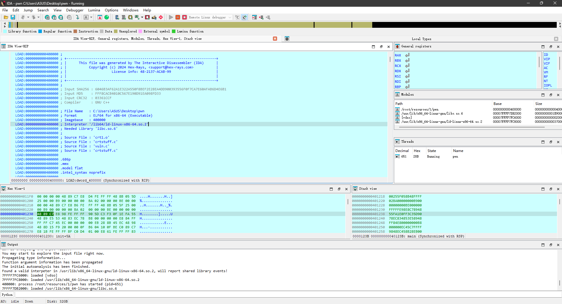Click the Lumina function green swatch
This screenshot has width=562, height=304.
[x=174, y=32]
